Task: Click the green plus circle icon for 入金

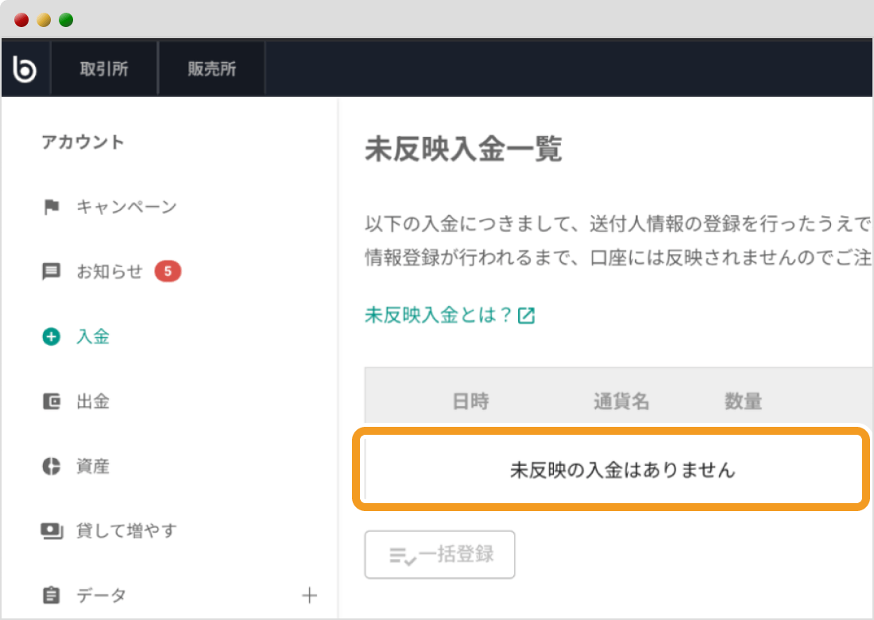Action: tap(50, 336)
